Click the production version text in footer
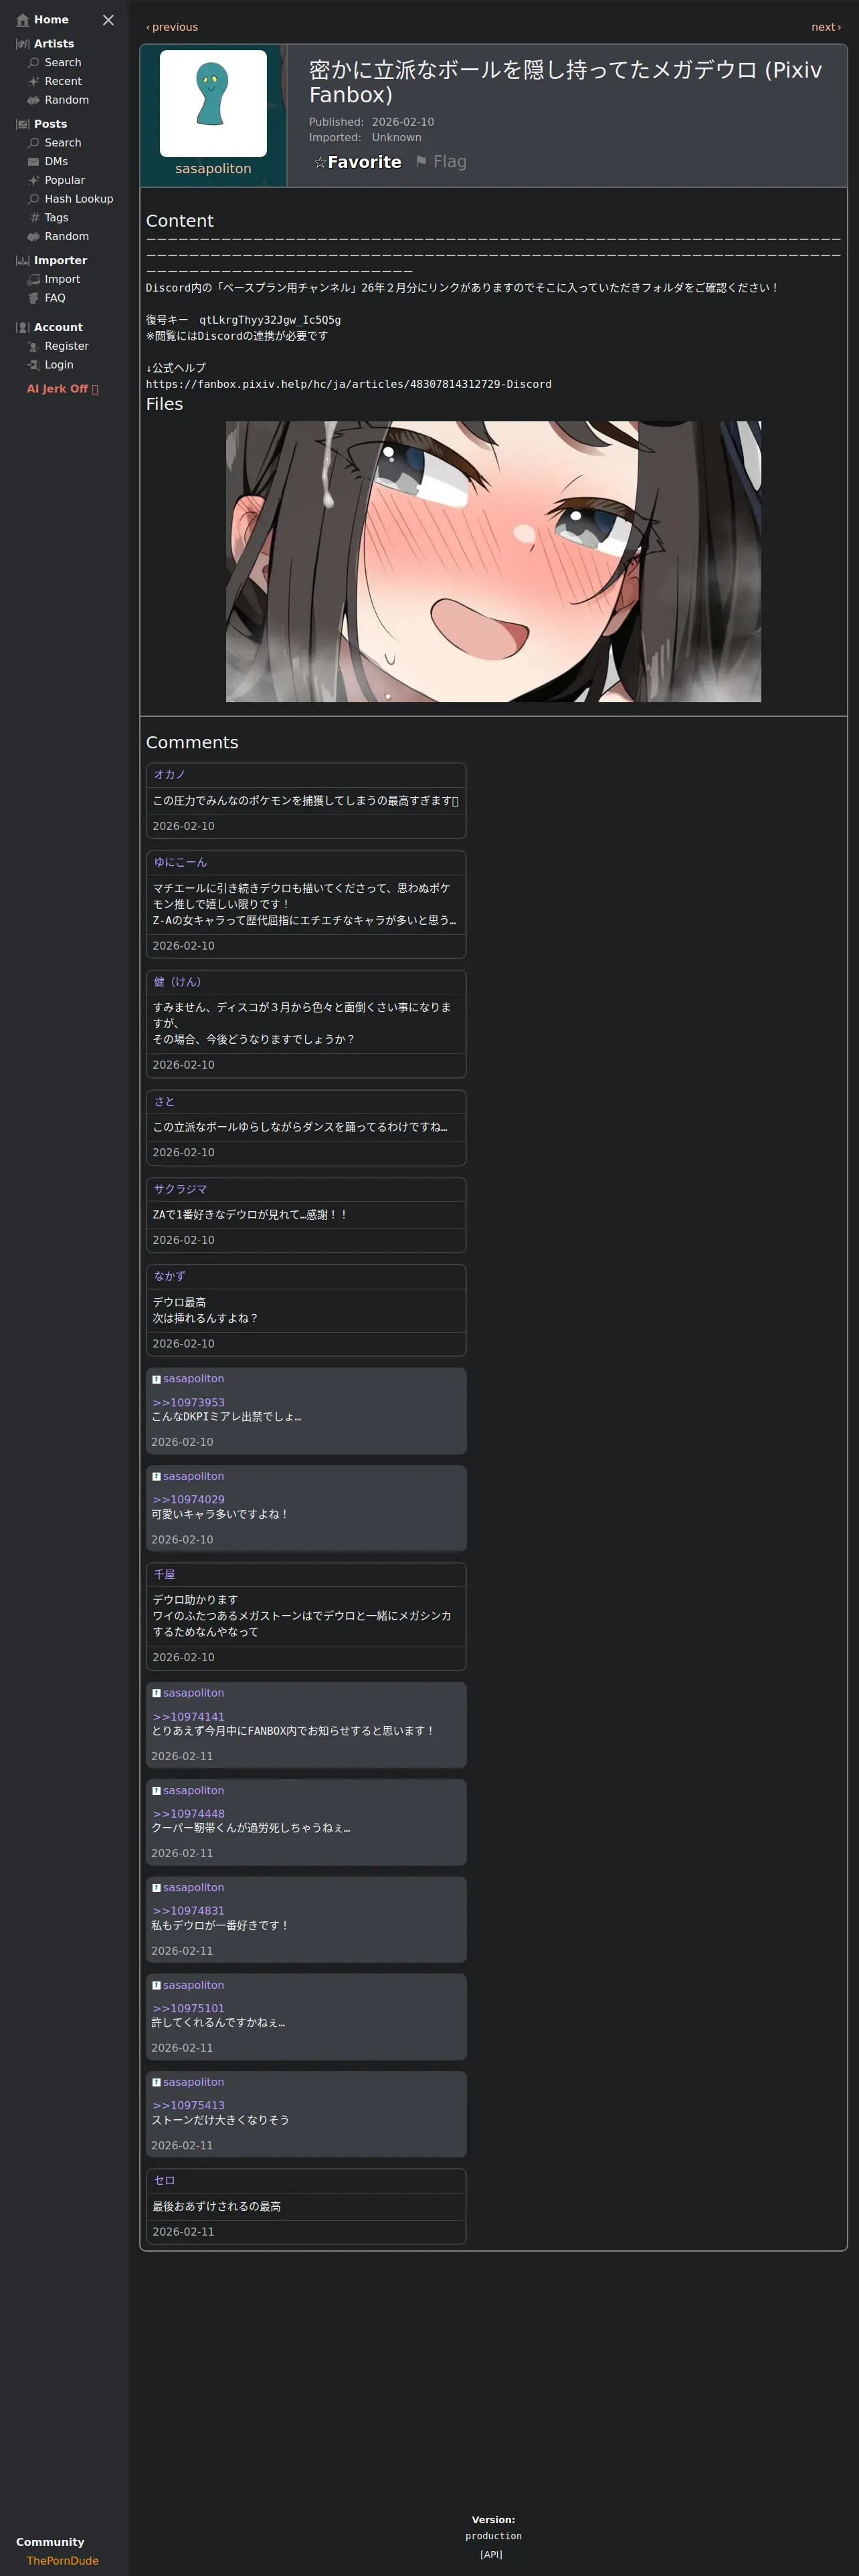This screenshot has width=859, height=2576. [x=493, y=2536]
